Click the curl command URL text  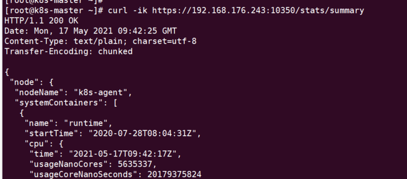[x=258, y=11]
